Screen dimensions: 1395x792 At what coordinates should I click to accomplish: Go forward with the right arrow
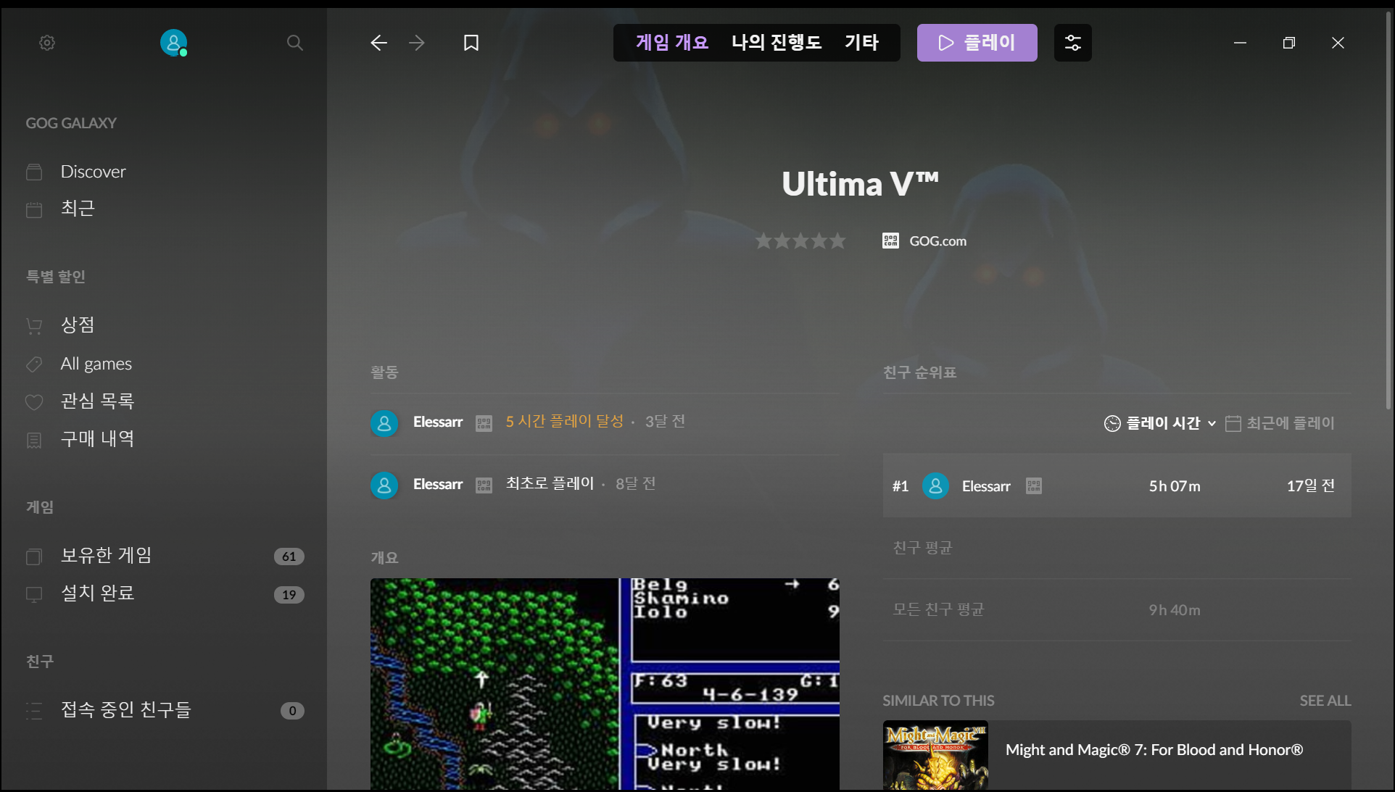[417, 43]
